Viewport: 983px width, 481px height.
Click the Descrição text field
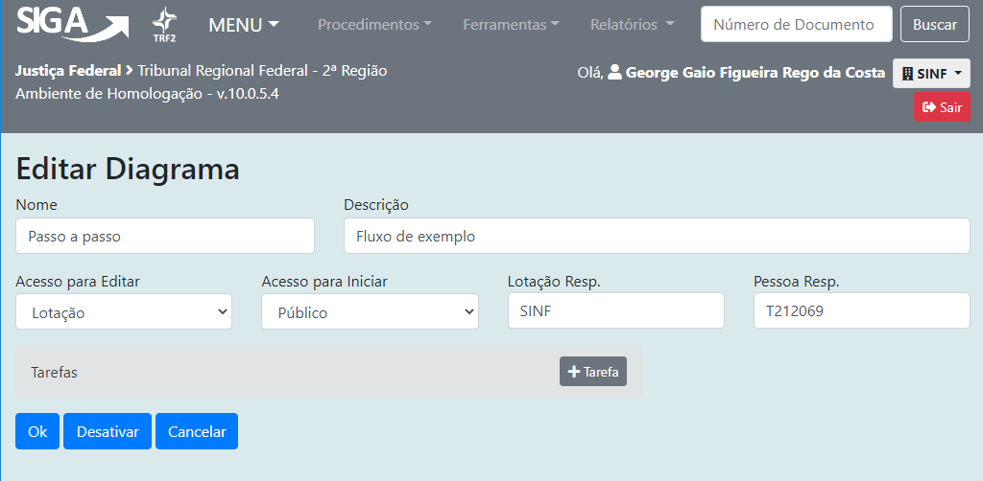(657, 236)
